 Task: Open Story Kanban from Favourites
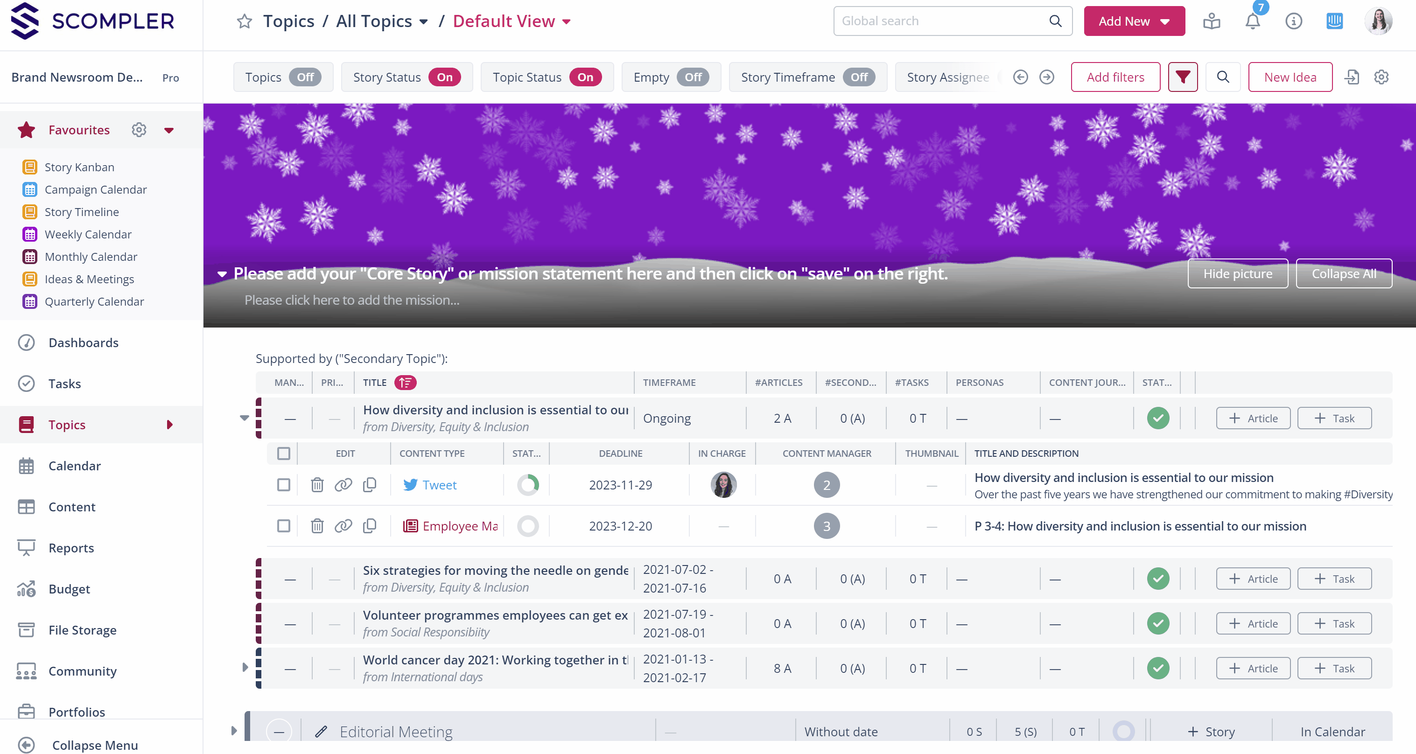click(79, 167)
